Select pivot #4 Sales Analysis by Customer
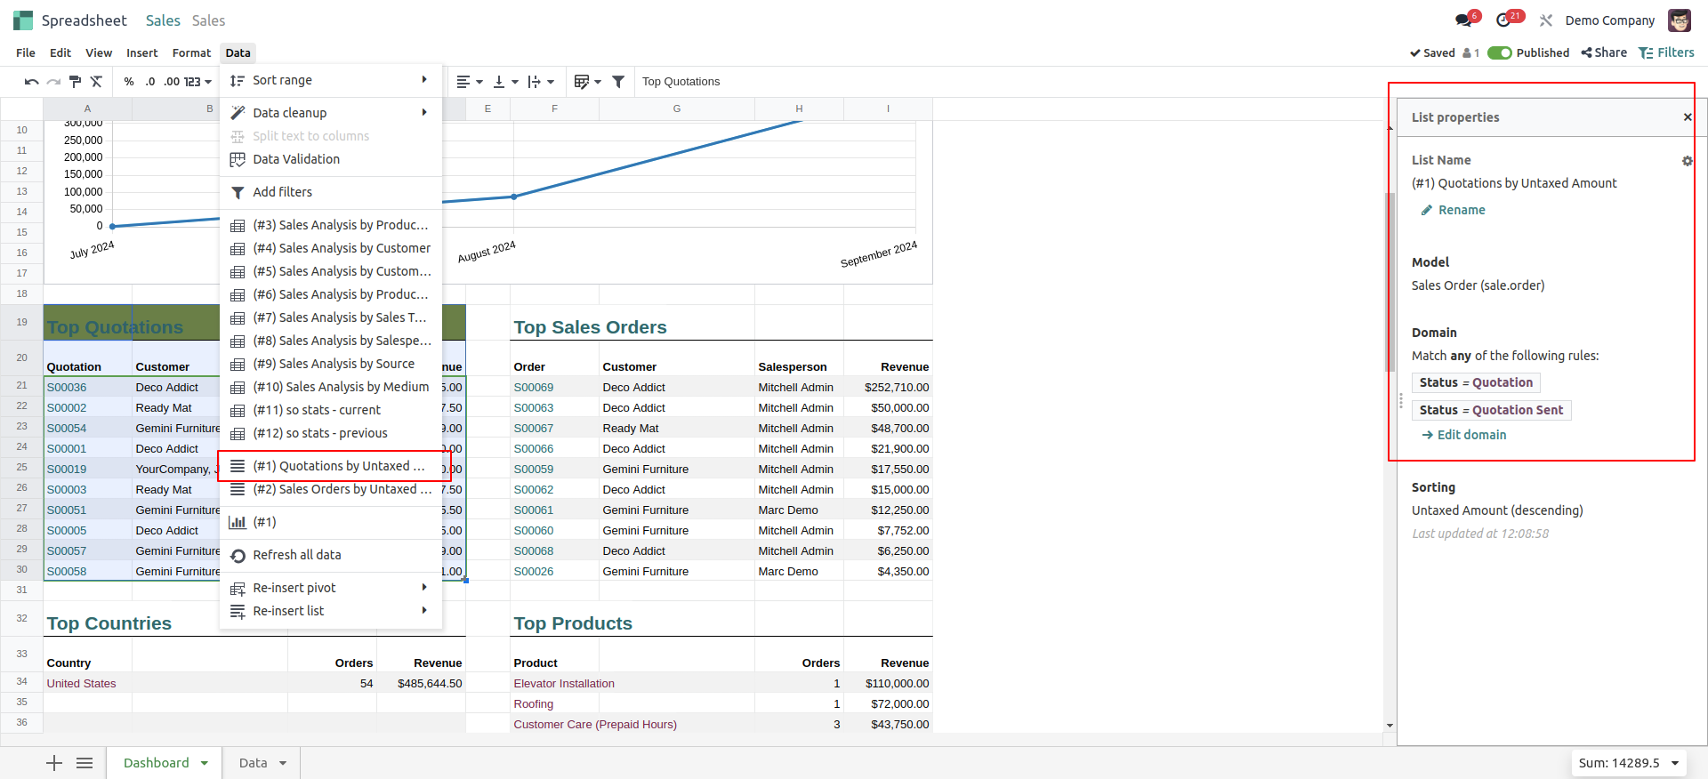Viewport: 1708px width, 779px height. [x=330, y=248]
